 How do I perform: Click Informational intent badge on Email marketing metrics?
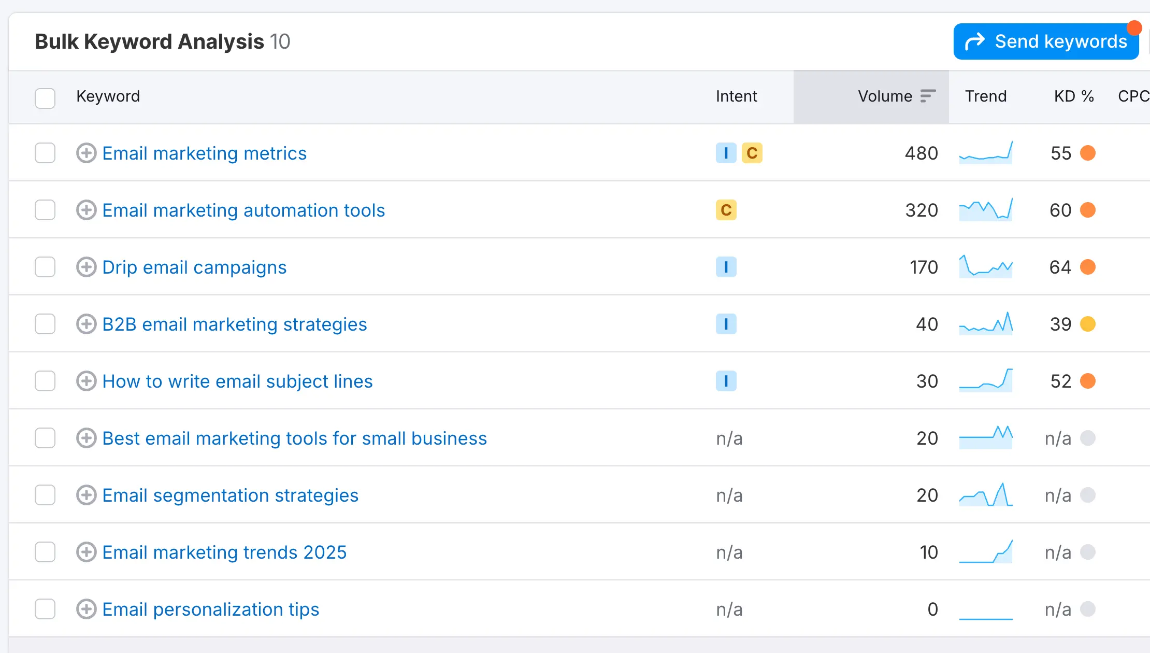tap(726, 153)
